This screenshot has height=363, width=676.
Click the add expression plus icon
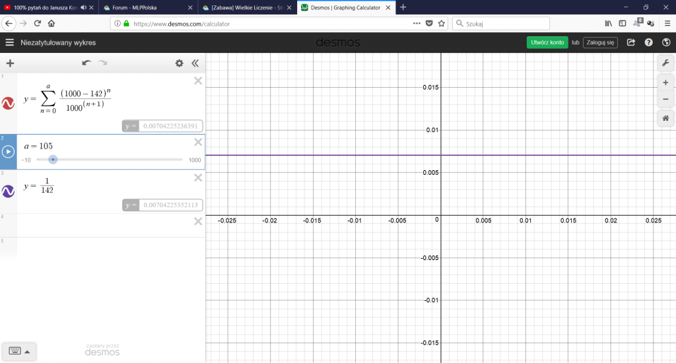[10, 63]
